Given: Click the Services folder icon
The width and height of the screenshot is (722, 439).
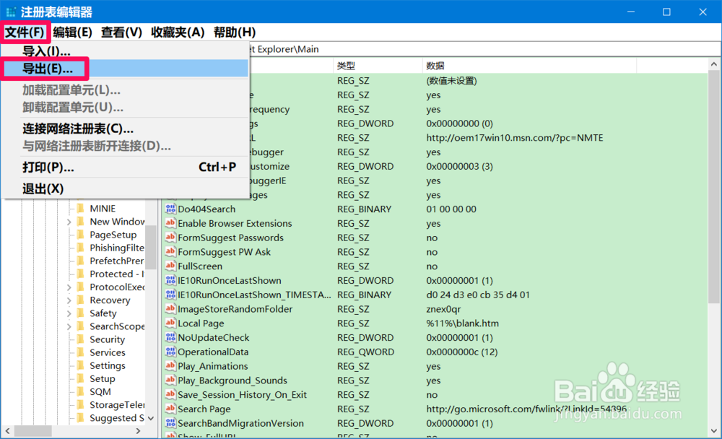Looking at the screenshot, I should pos(80,352).
